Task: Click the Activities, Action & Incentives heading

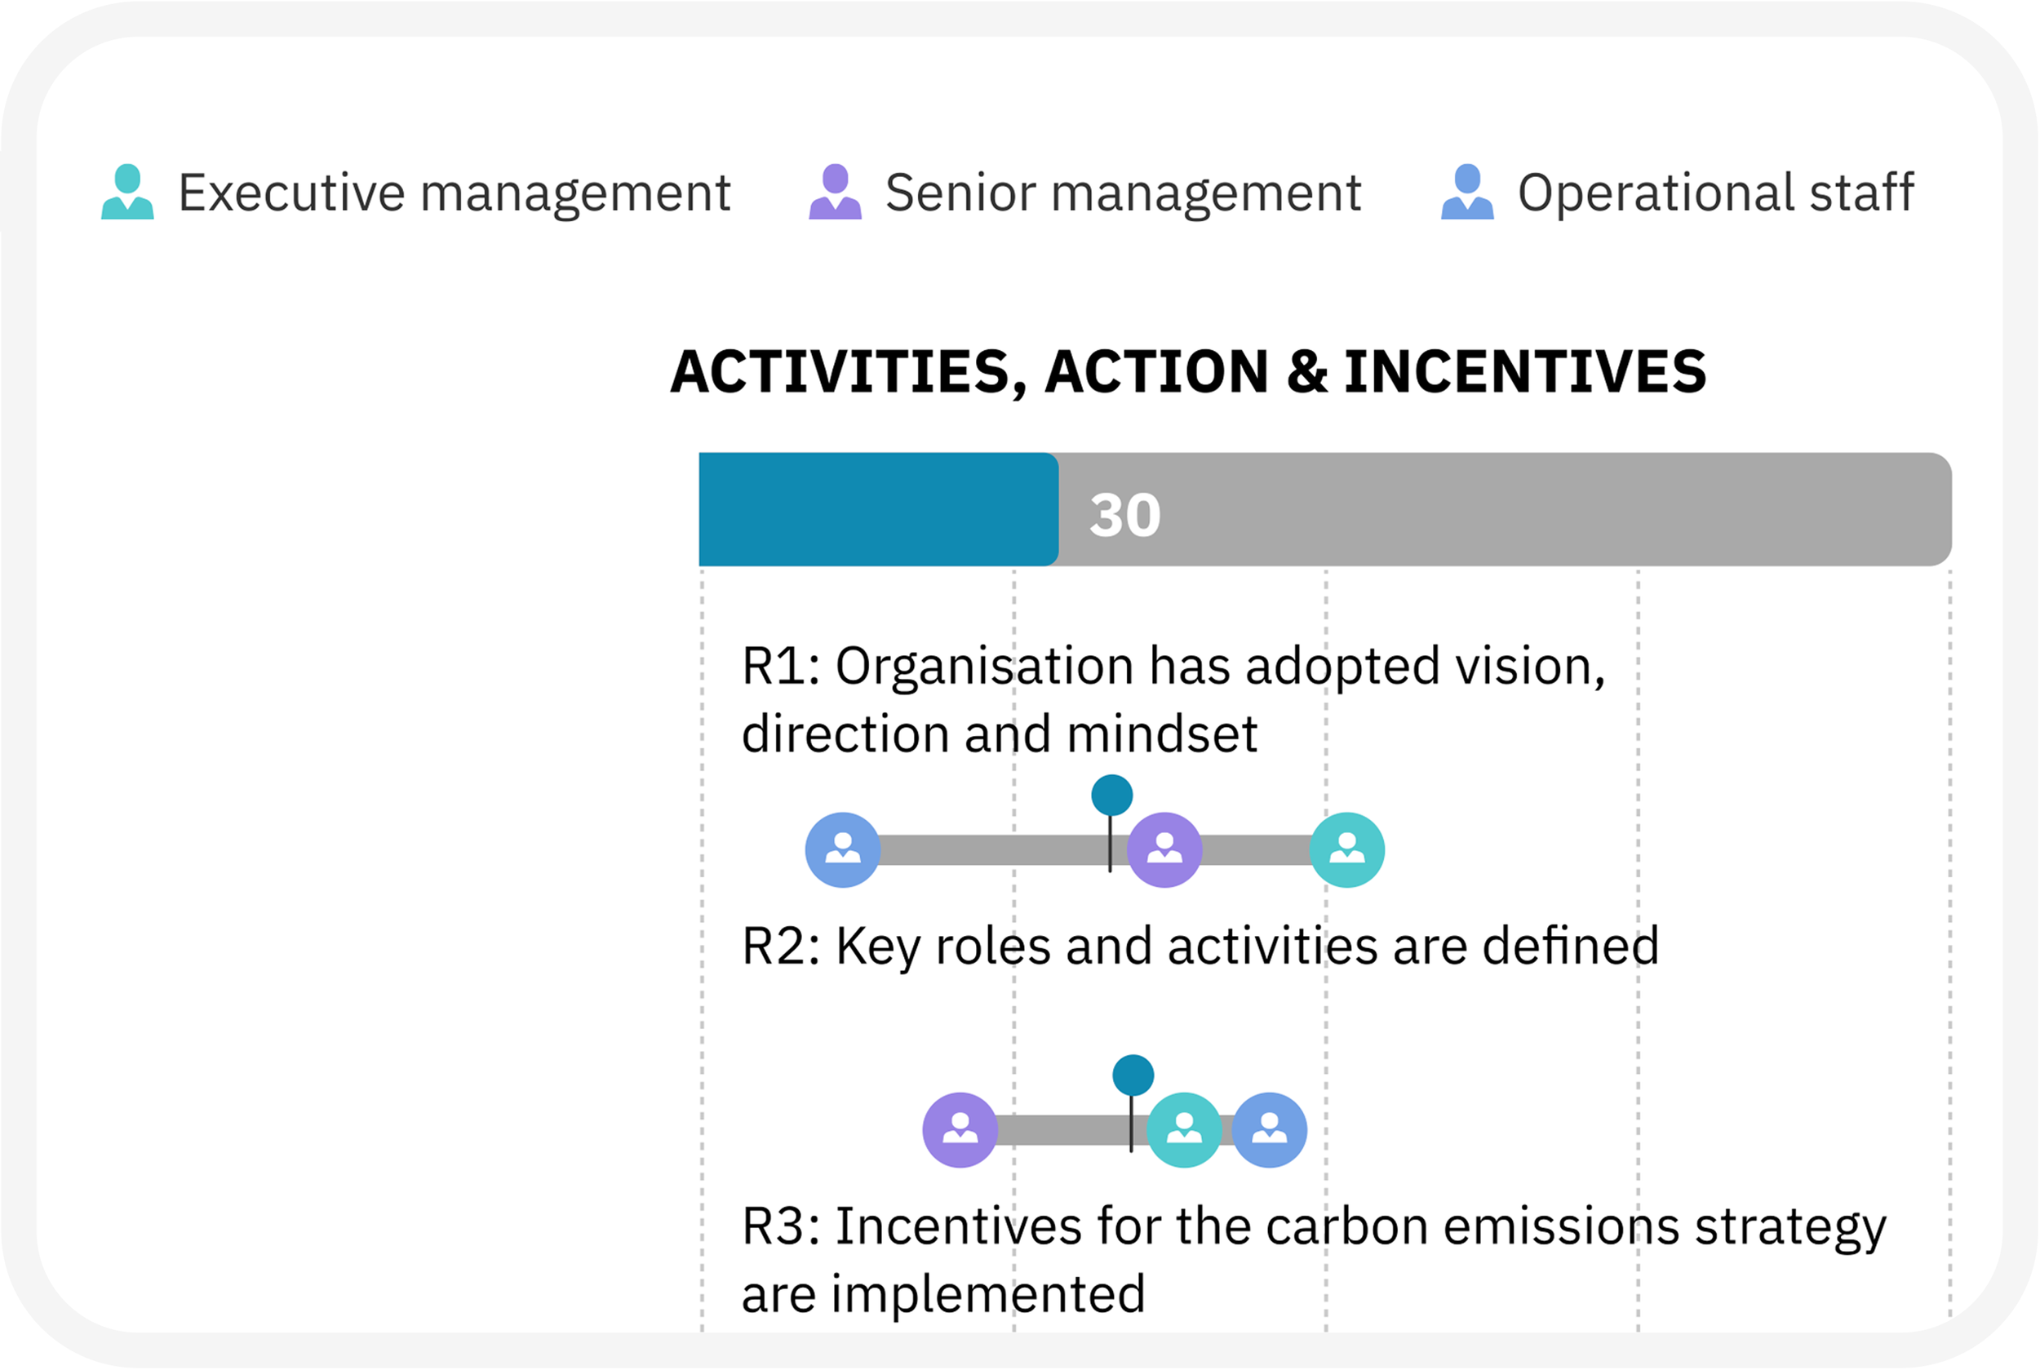Action: (1188, 373)
